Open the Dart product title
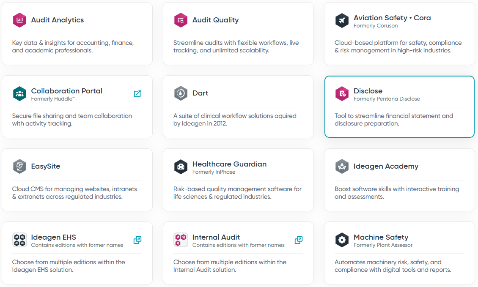The image size is (478, 287). pos(200,93)
